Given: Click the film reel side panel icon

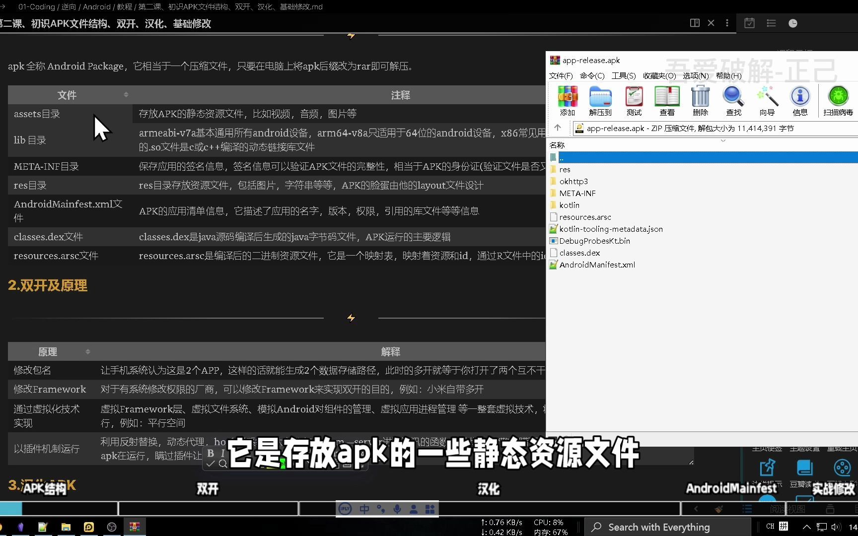Looking at the screenshot, I should click(842, 468).
